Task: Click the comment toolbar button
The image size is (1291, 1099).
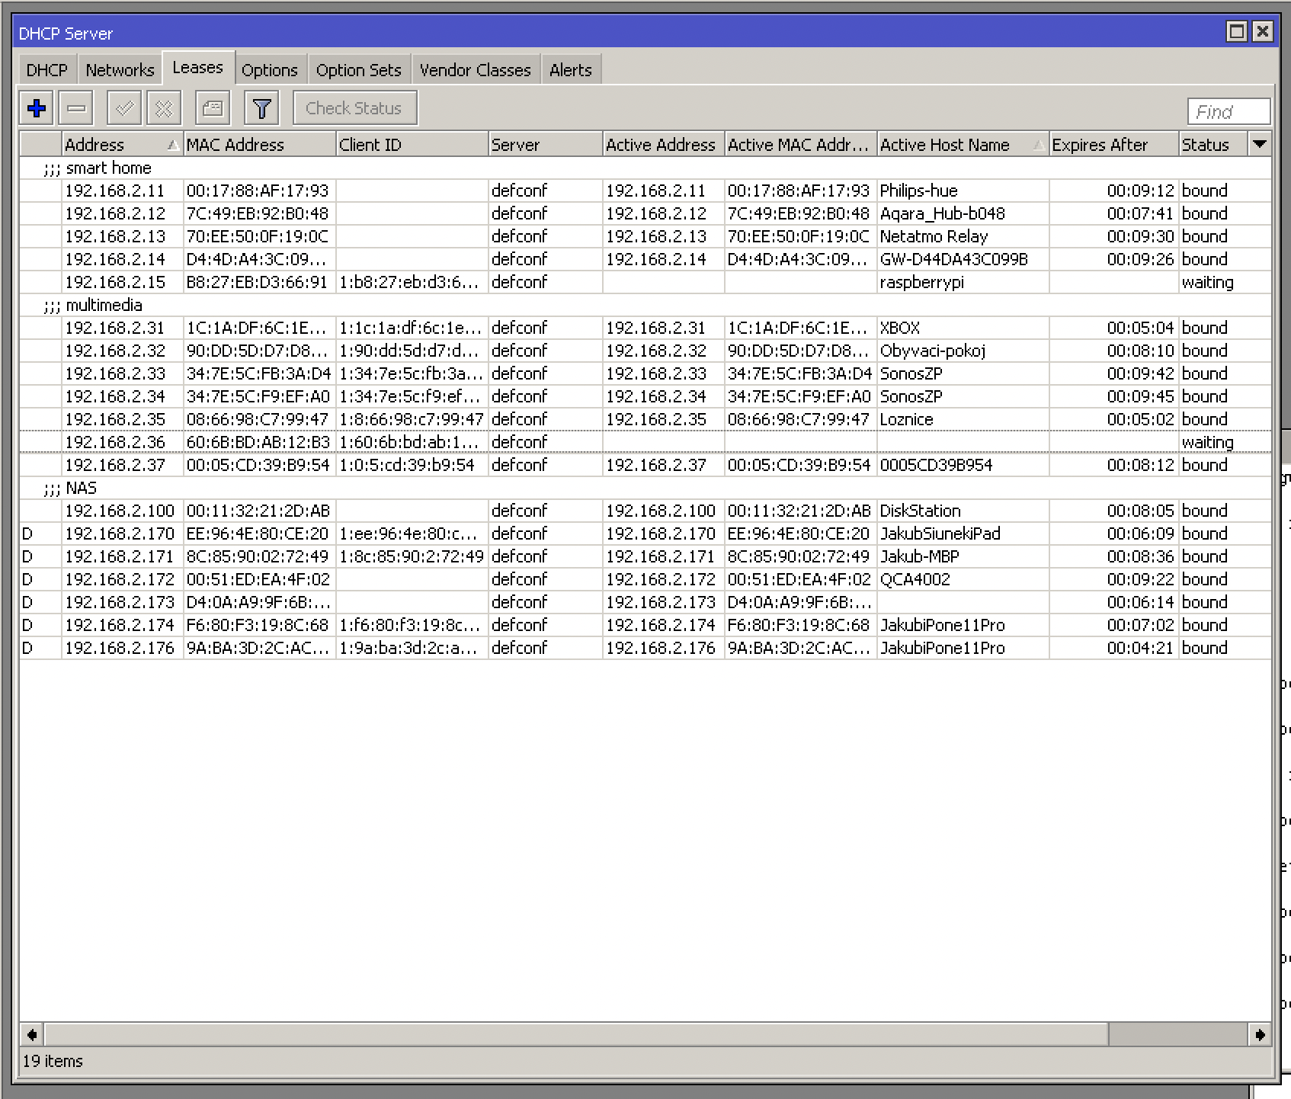Action: click(x=213, y=108)
